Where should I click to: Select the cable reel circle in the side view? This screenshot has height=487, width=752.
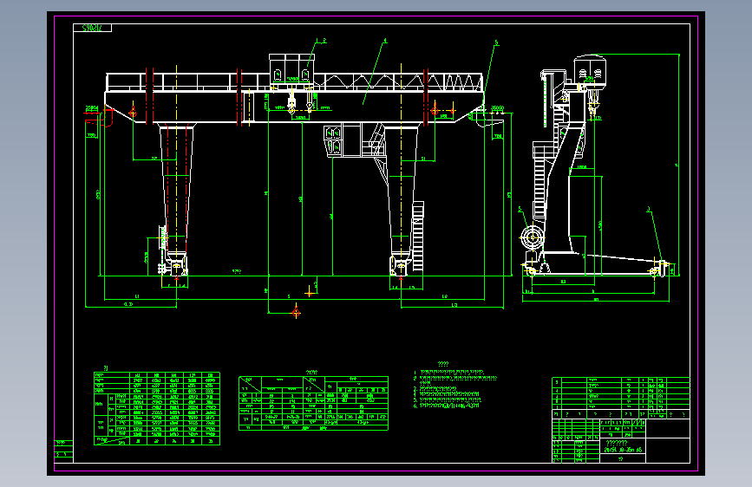(532, 237)
